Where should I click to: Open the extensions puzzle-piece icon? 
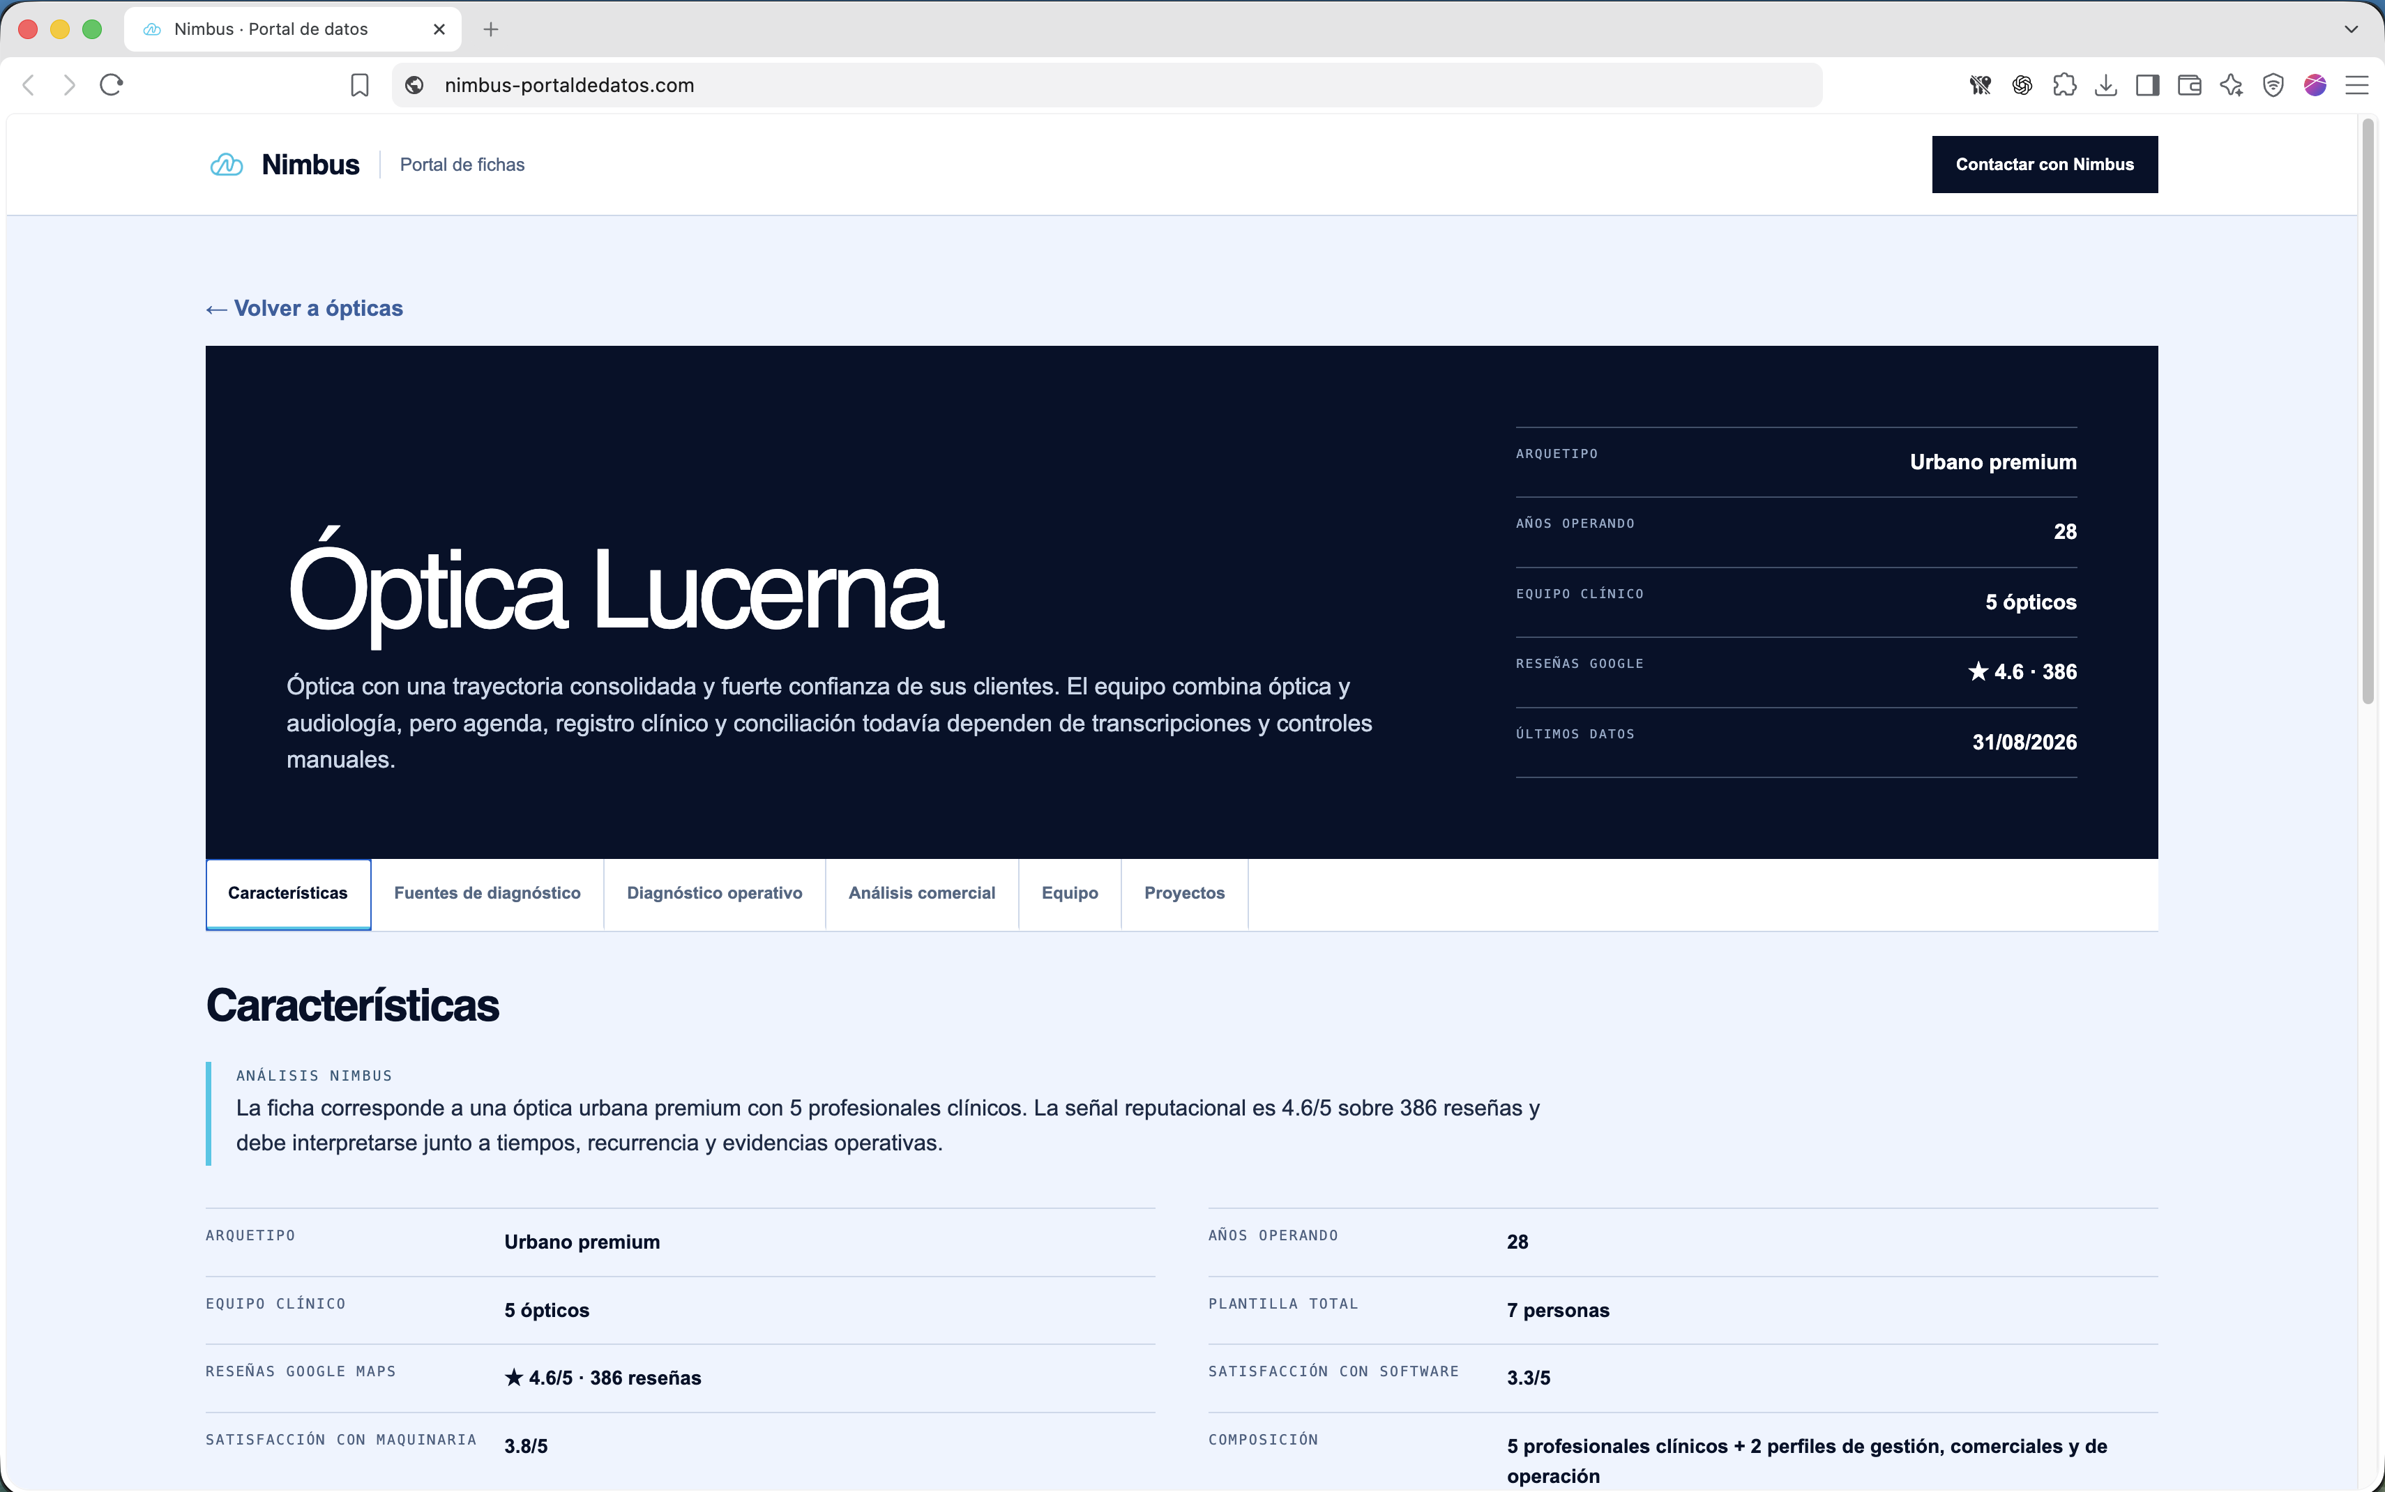click(x=2064, y=86)
